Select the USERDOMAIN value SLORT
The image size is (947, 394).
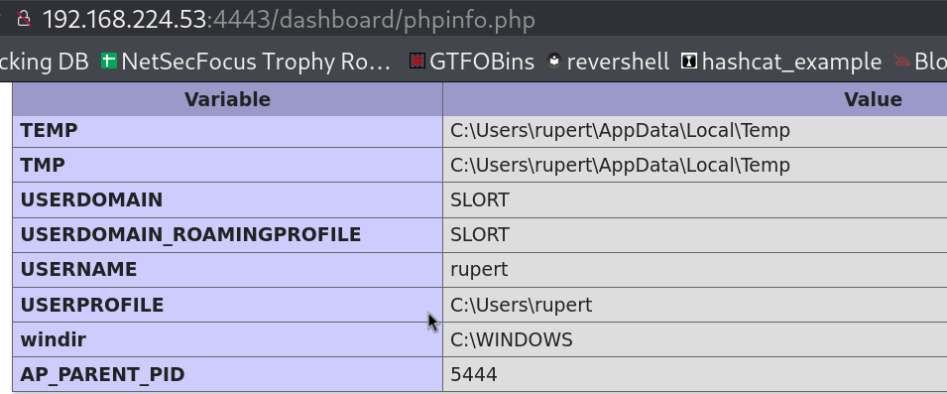pos(480,200)
